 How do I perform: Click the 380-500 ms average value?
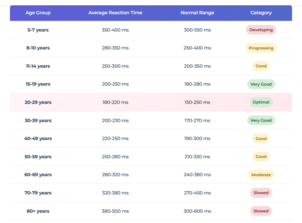pos(115,211)
